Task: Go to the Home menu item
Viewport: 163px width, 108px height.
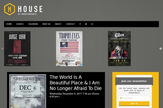Action: pyautogui.click(x=9, y=24)
